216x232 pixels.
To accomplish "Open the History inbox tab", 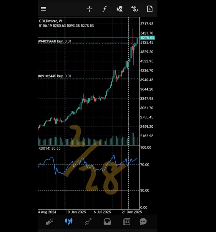I will [107, 222].
